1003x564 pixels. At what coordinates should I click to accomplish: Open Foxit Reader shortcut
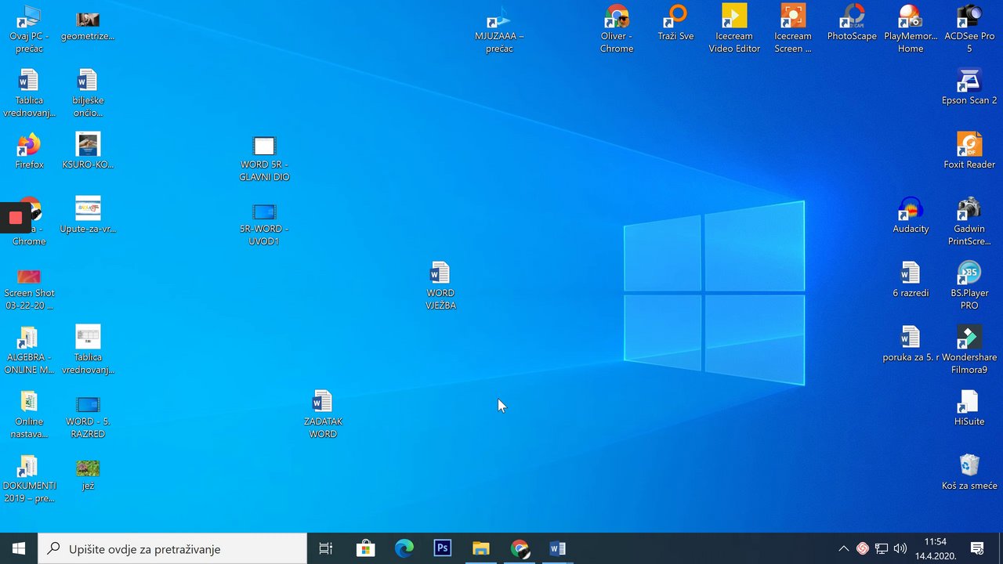[969, 145]
